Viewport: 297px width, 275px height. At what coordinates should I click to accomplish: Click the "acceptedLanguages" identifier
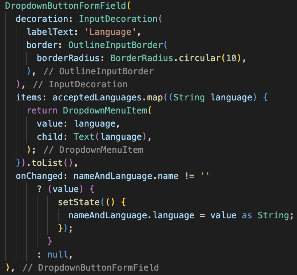pos(97,97)
